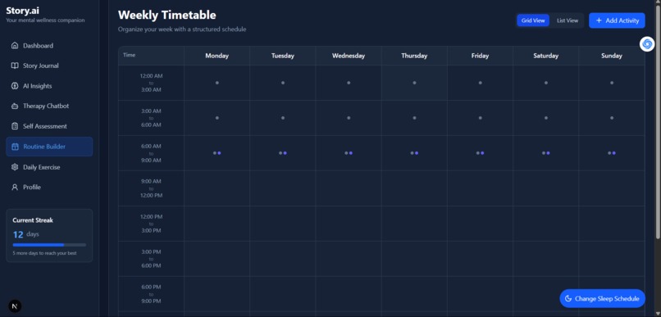The image size is (661, 317).
Task: Click the Add Activity button
Action: pos(617,20)
